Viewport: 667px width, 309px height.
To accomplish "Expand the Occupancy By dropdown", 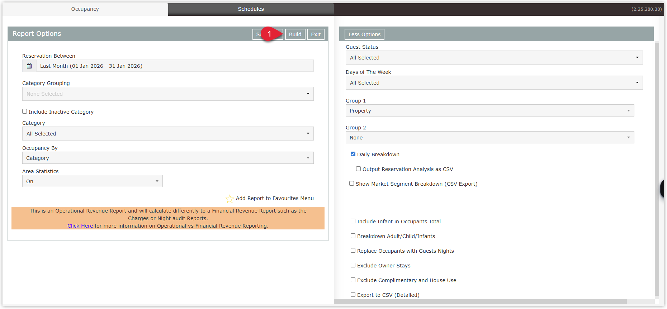I will point(168,158).
